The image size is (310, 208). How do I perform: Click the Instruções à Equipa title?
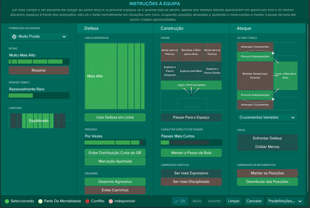tap(155, 4)
